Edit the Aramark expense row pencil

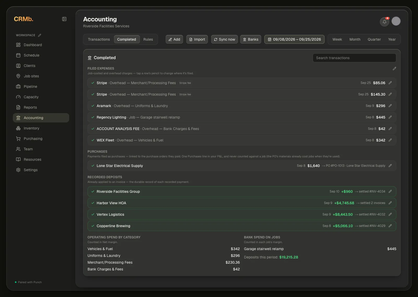tap(390, 106)
